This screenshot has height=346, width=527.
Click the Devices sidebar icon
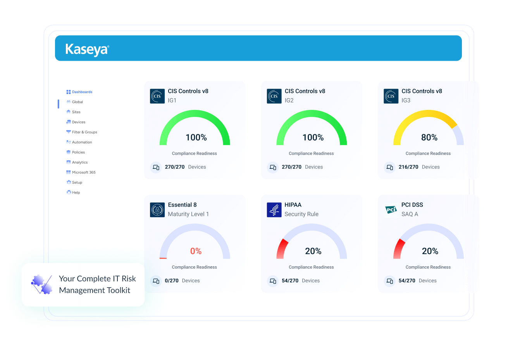(69, 122)
